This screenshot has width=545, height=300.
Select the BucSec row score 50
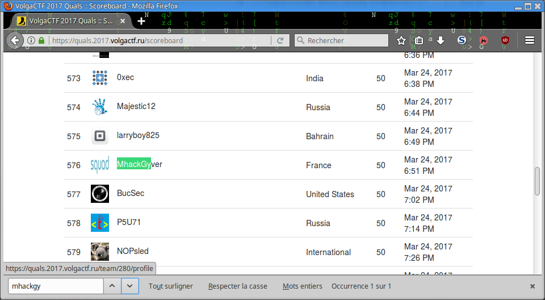380,194
